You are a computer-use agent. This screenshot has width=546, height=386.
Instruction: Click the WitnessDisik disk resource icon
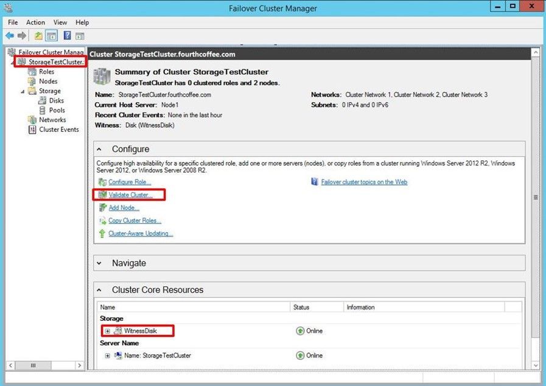pos(118,331)
